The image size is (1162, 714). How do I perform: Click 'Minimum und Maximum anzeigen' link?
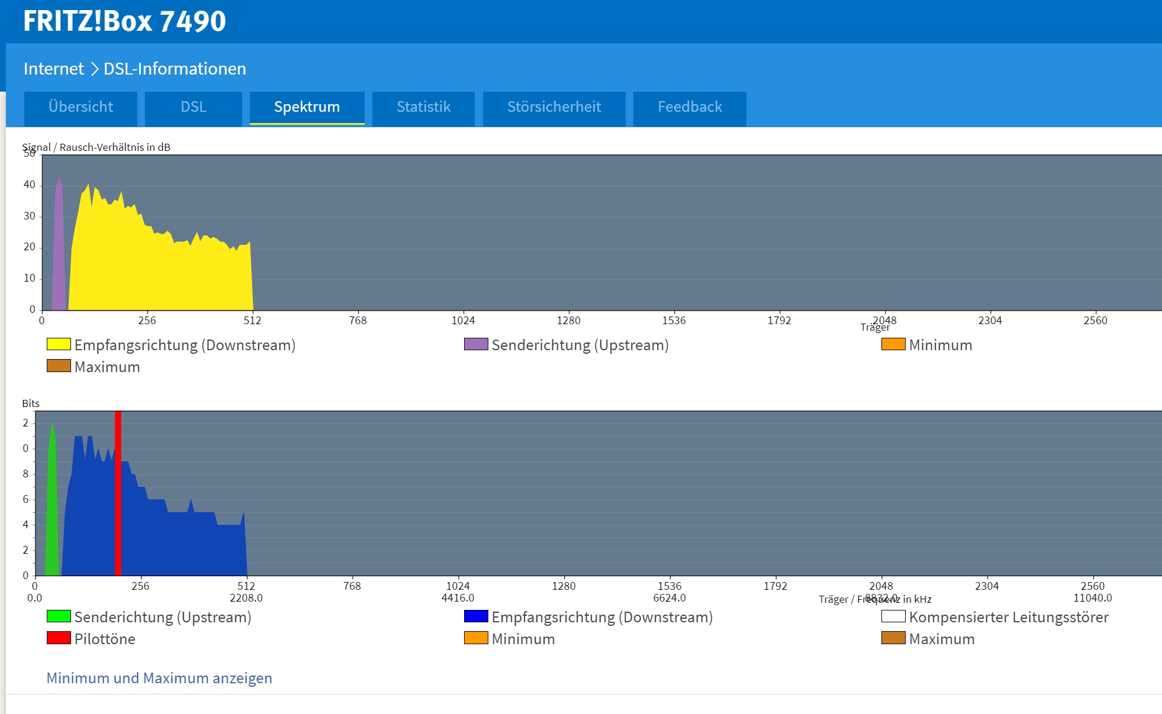point(159,678)
